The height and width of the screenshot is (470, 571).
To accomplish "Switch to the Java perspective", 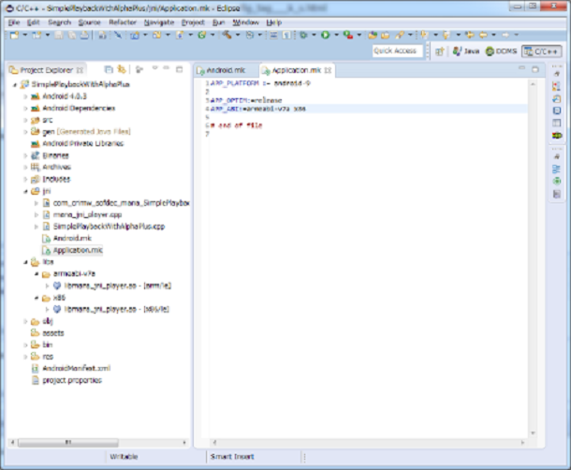I will coord(467,52).
